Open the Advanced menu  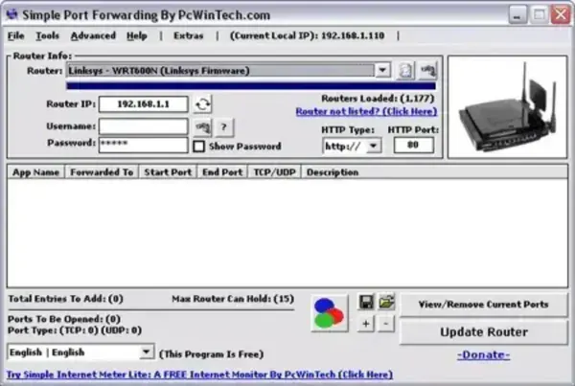93,35
